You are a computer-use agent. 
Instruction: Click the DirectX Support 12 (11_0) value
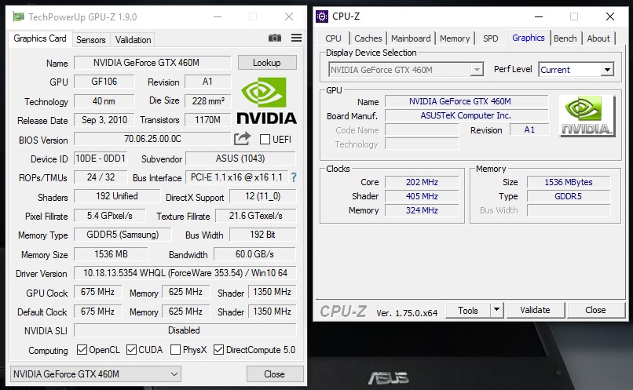262,196
